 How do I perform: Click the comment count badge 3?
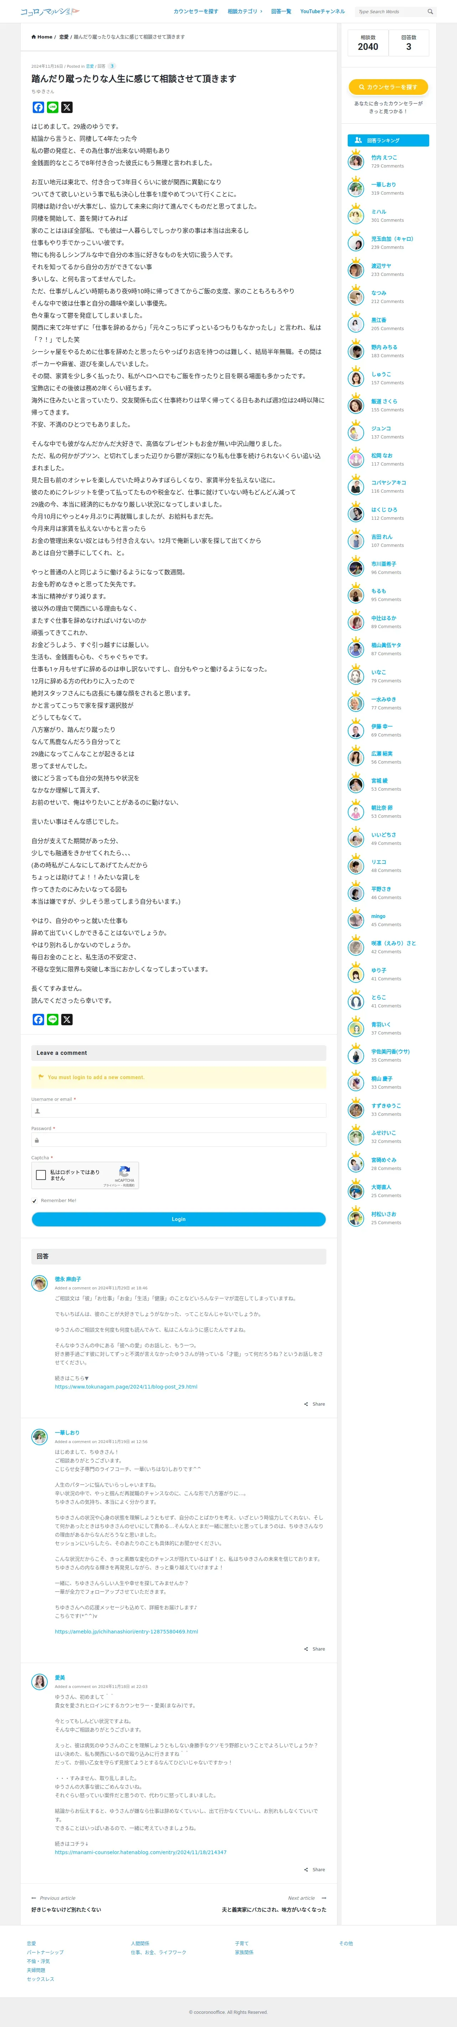coord(111,66)
